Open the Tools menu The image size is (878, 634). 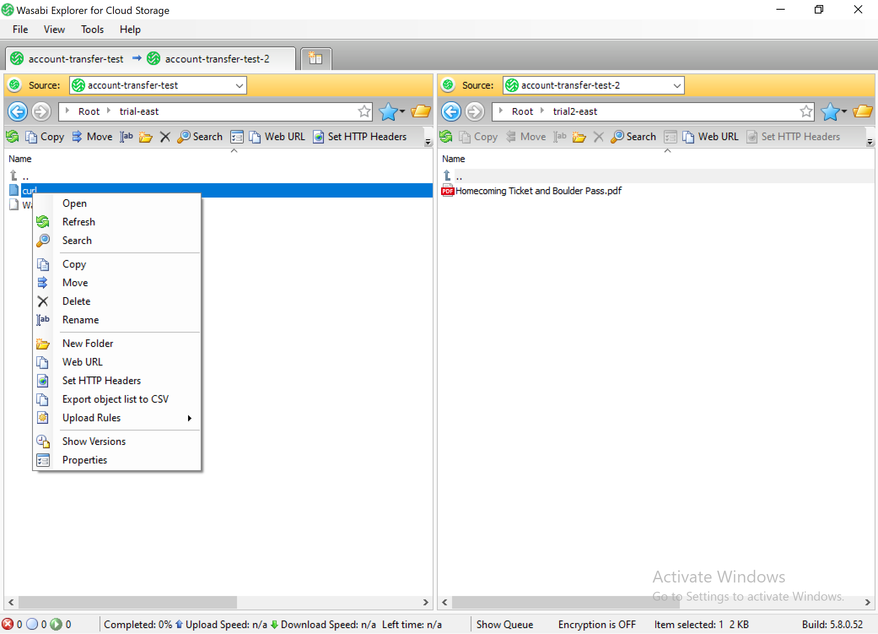point(92,30)
